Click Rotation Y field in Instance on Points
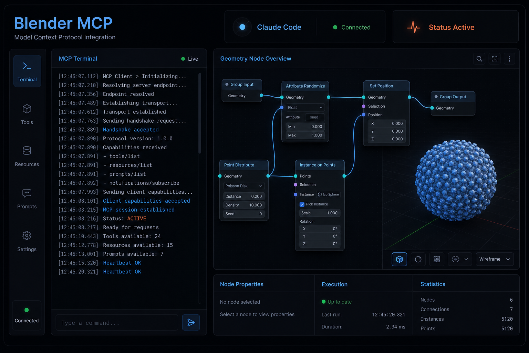529x353 pixels. [320, 236]
